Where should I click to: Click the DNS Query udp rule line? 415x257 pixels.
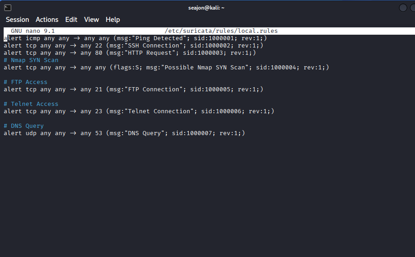tap(124, 133)
